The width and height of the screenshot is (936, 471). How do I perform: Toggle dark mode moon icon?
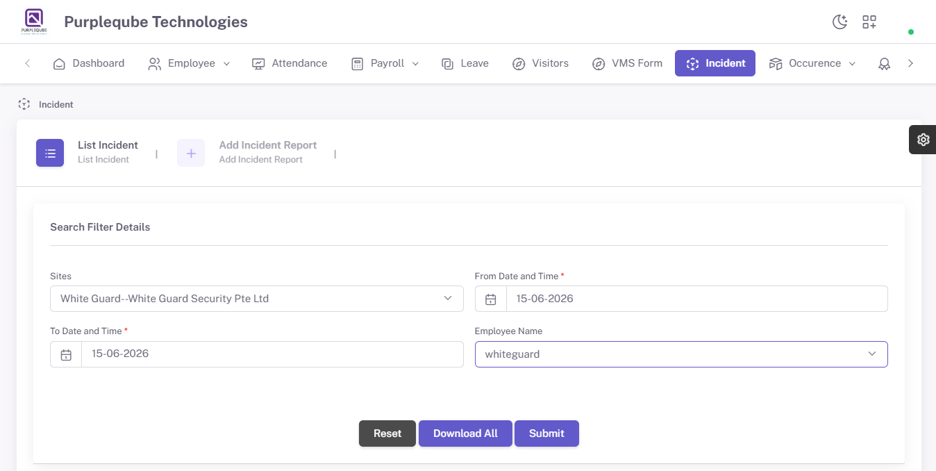coord(840,22)
